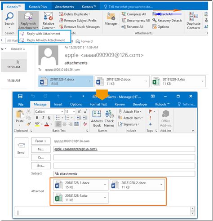Toggle Bold formatting
The height and width of the screenshot is (221, 213).
(37, 118)
